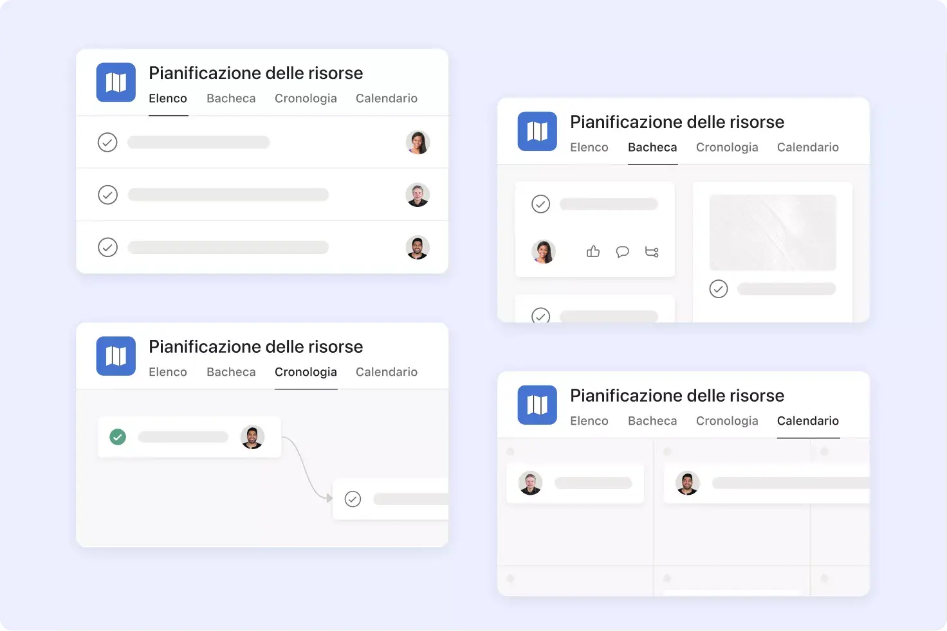Open the Bacheca view from the Cronologia panel

coord(230,371)
